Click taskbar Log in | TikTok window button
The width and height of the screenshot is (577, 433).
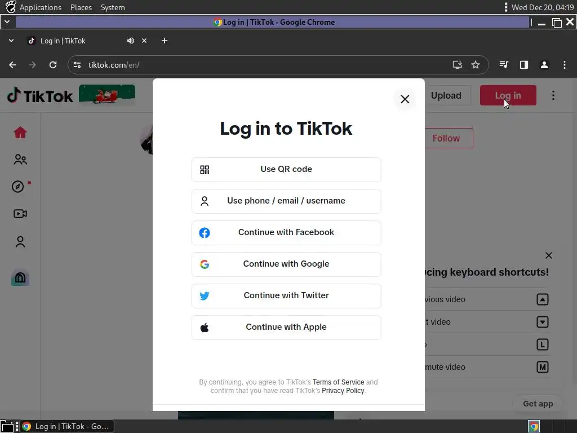coord(67,426)
